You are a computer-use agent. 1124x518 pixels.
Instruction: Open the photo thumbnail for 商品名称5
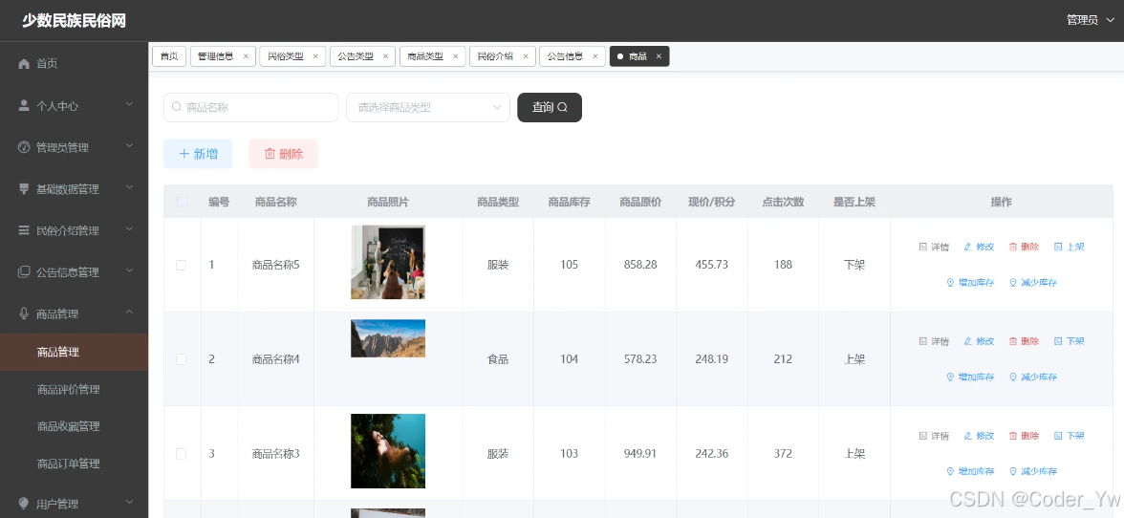pyautogui.click(x=388, y=262)
